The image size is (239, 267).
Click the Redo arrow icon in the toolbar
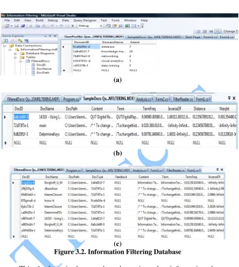pyautogui.click(x=62, y=26)
